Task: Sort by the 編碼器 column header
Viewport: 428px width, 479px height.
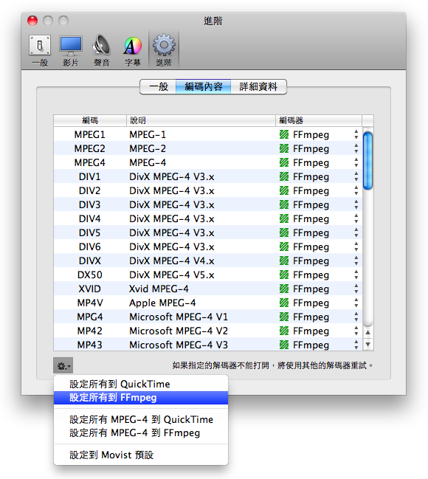Action: 319,120
